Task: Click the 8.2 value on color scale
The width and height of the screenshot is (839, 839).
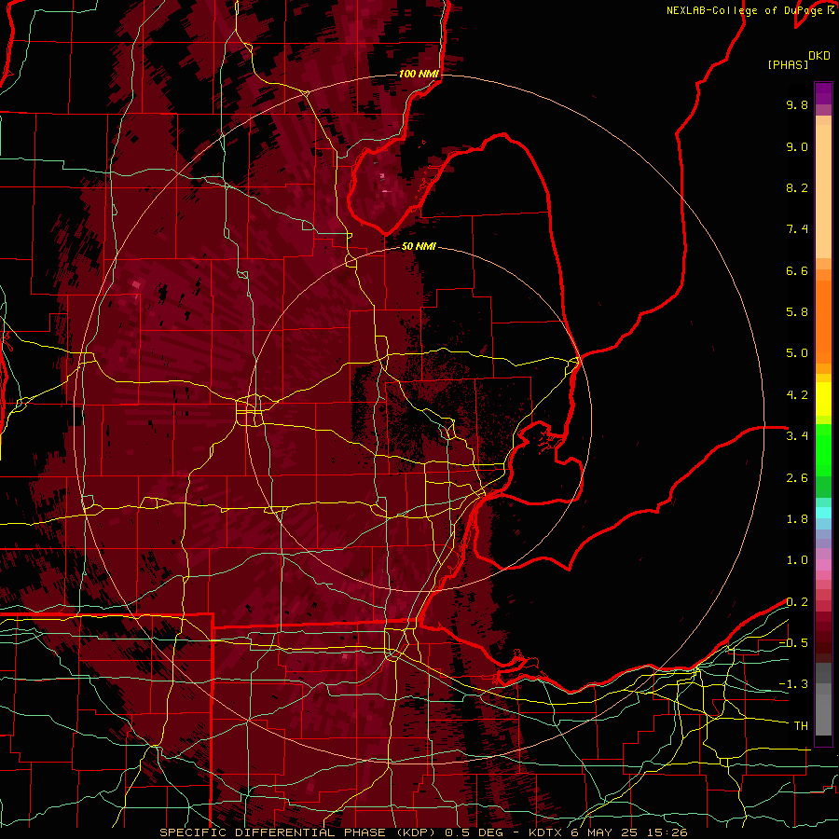Action: click(797, 187)
